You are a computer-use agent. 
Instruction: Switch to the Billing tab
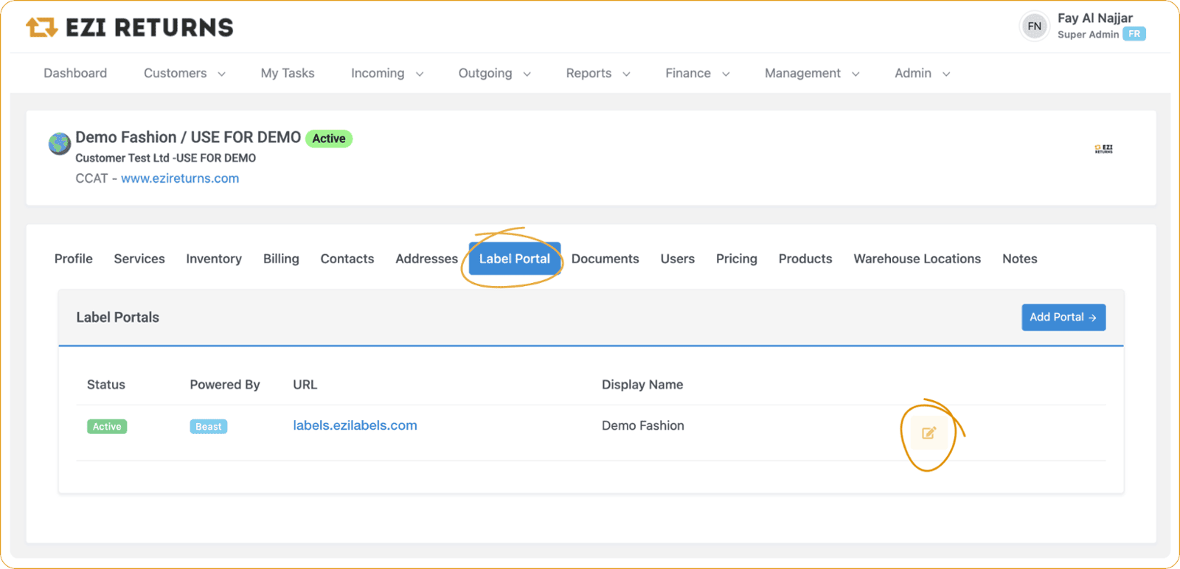coord(281,259)
